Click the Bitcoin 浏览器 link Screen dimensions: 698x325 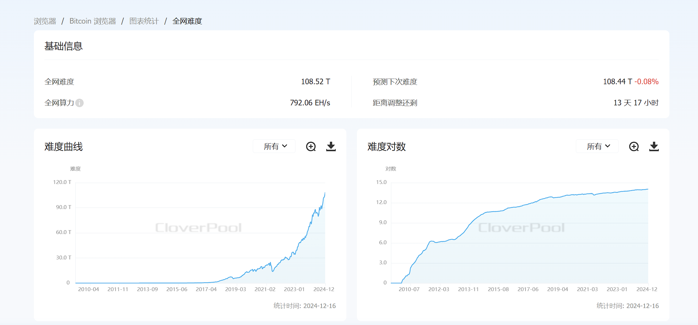(x=93, y=21)
